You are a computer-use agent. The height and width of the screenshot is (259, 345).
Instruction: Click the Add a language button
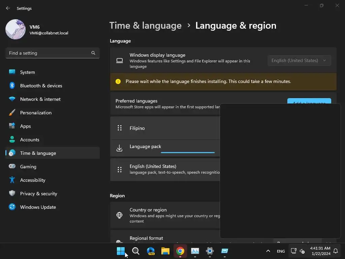(x=309, y=101)
